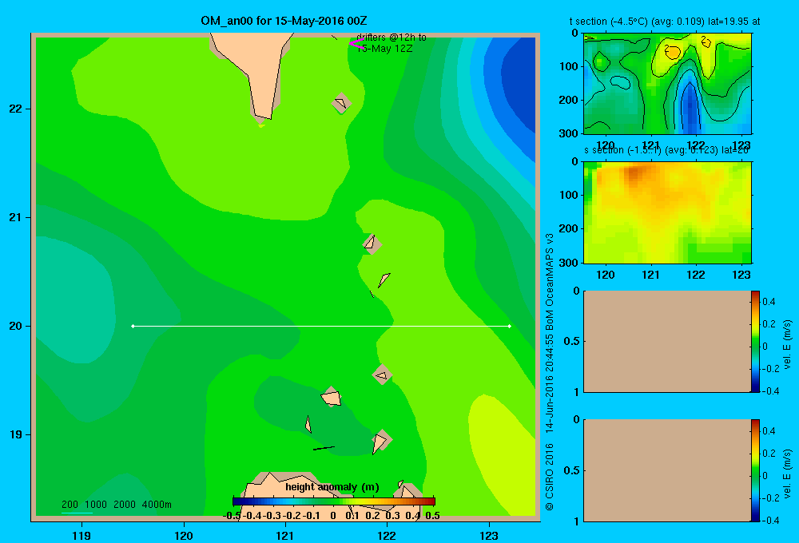Viewport: 799px width, 543px height.
Task: Click the small island east of Taiwan's tip
Action: point(341,103)
